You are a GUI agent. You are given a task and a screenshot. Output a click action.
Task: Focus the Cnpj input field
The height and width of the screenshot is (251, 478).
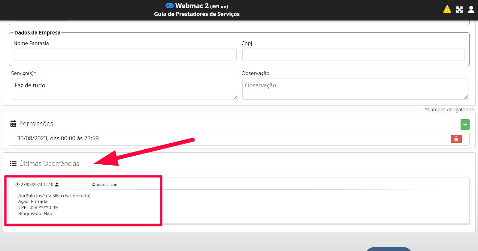(x=353, y=55)
